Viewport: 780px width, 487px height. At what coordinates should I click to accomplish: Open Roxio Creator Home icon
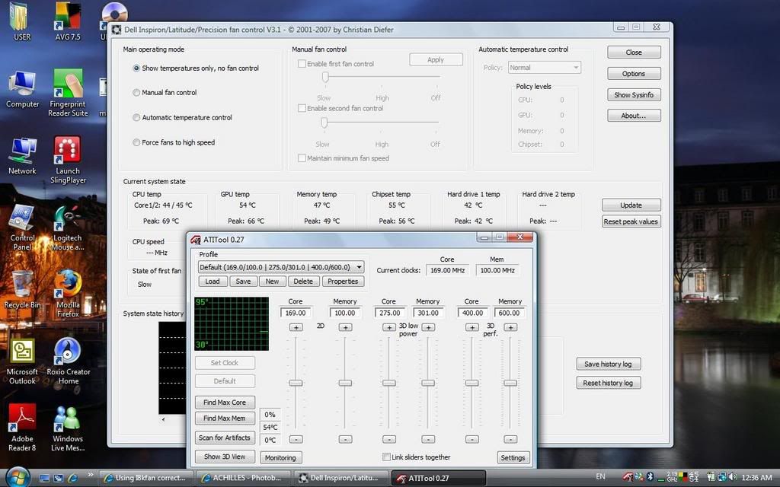tap(68, 361)
